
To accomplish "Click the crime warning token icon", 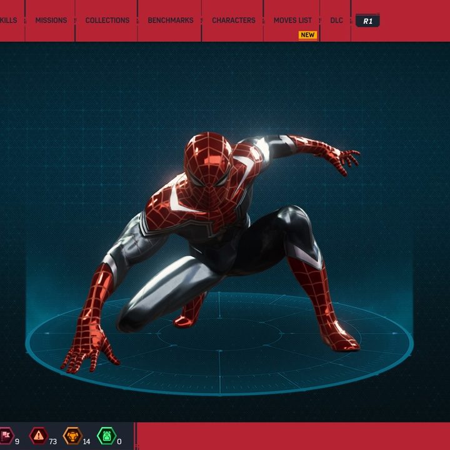I will click(x=39, y=436).
